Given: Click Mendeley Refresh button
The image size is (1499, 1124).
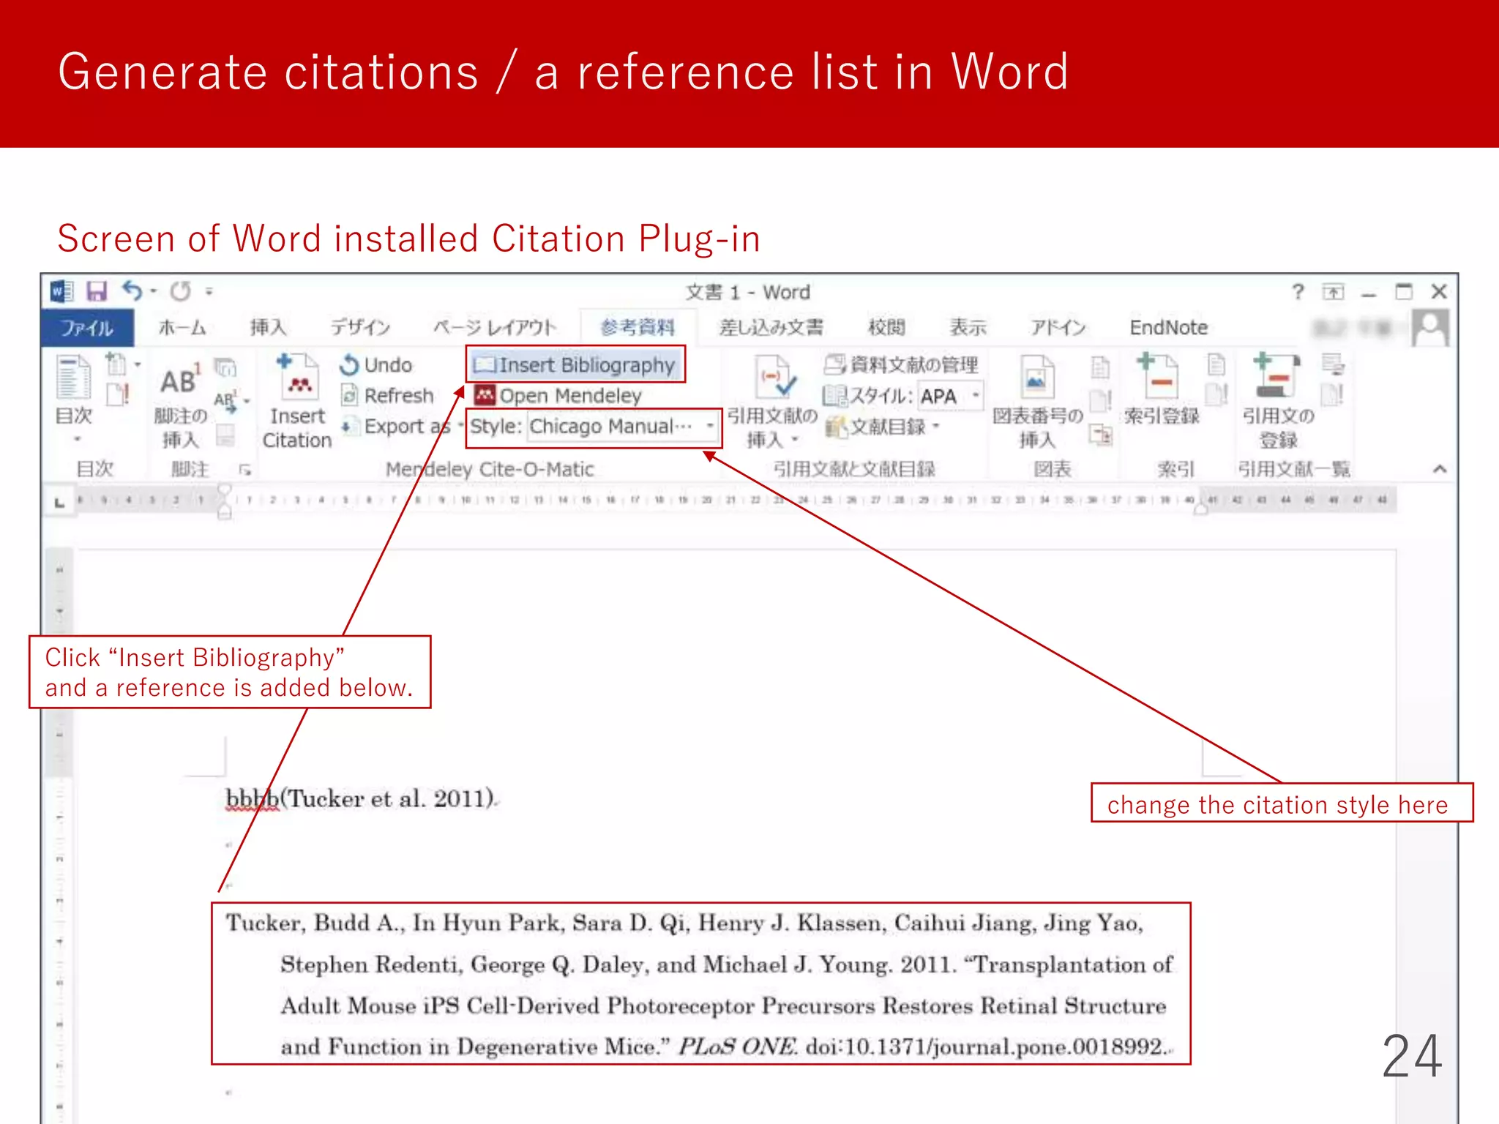Looking at the screenshot, I should (387, 395).
